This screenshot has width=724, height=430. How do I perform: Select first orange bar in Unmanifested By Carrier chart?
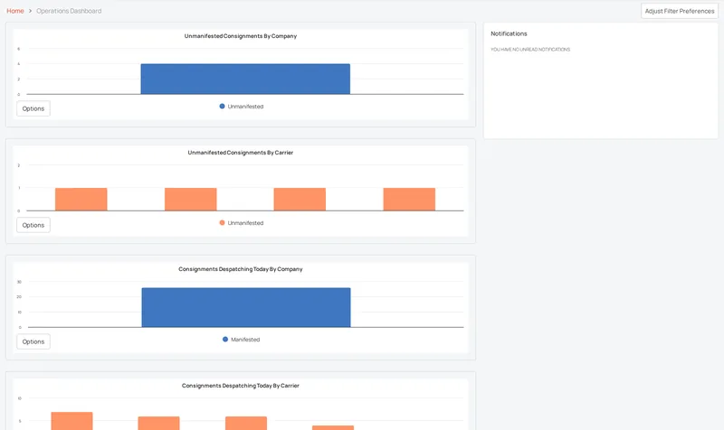pyautogui.click(x=81, y=200)
